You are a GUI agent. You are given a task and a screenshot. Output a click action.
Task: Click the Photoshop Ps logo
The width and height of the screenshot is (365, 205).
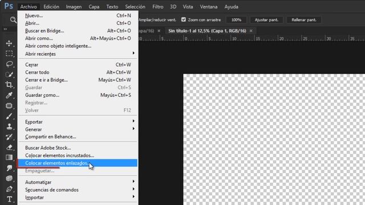9,6
